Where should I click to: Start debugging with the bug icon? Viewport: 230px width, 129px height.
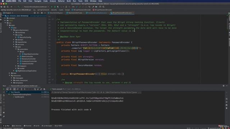[55, 7]
